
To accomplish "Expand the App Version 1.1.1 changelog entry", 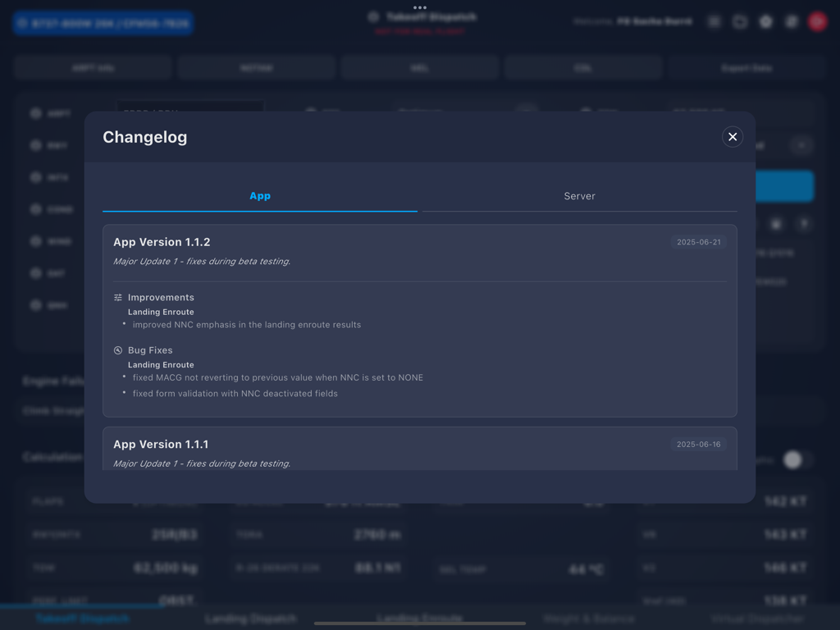I will tap(420, 444).
